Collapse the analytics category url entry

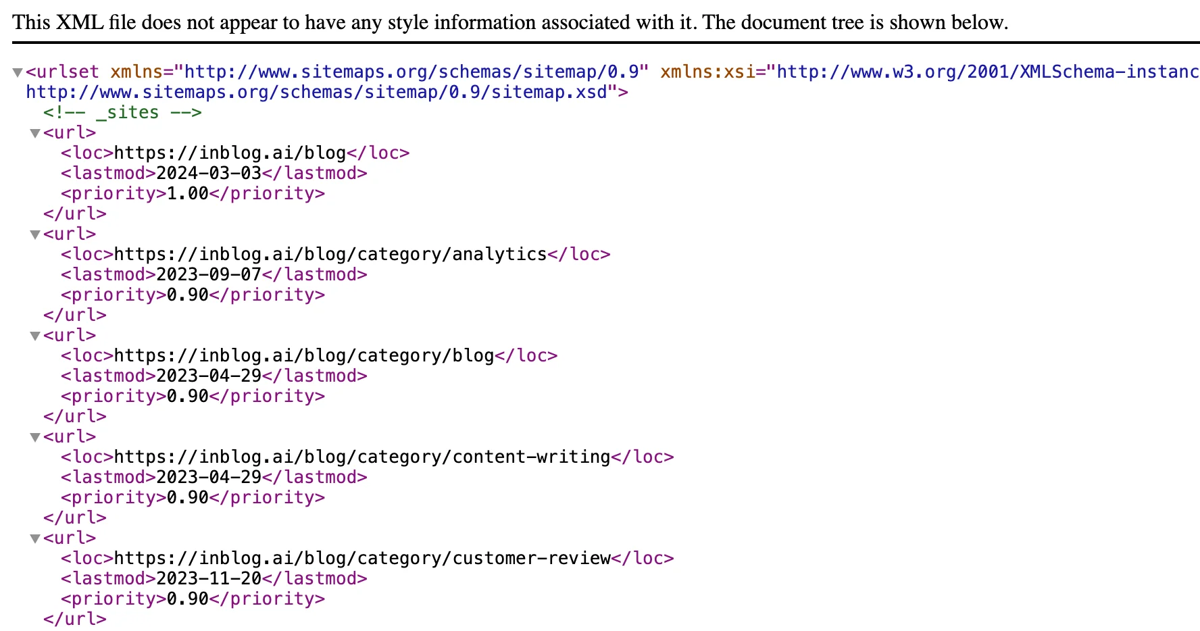click(x=34, y=234)
